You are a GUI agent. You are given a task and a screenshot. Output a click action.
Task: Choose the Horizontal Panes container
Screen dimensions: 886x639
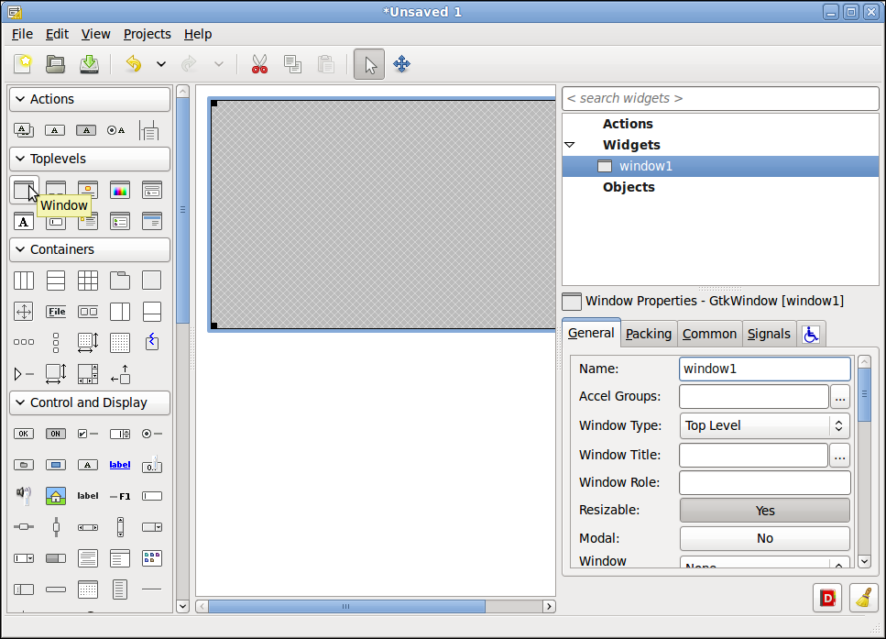click(x=120, y=312)
